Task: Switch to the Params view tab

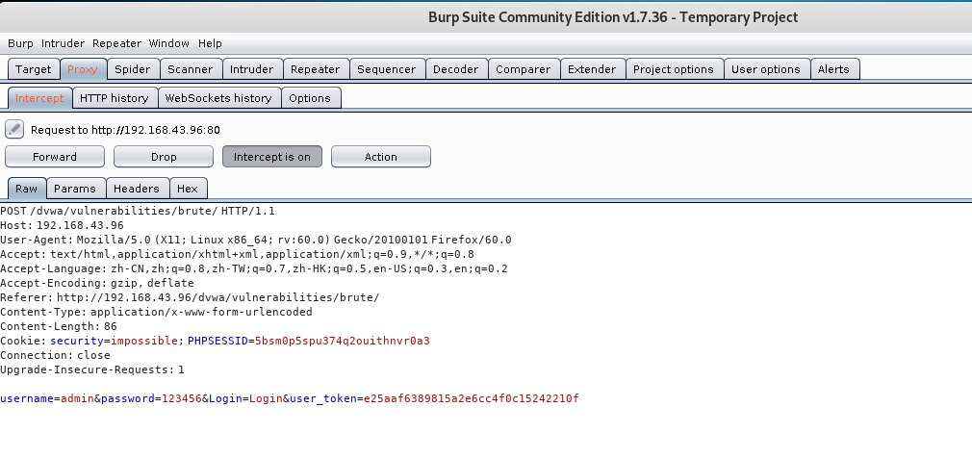Action: (75, 189)
